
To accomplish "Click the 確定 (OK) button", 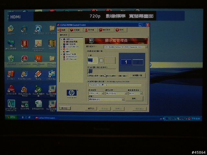I will 91,108.
